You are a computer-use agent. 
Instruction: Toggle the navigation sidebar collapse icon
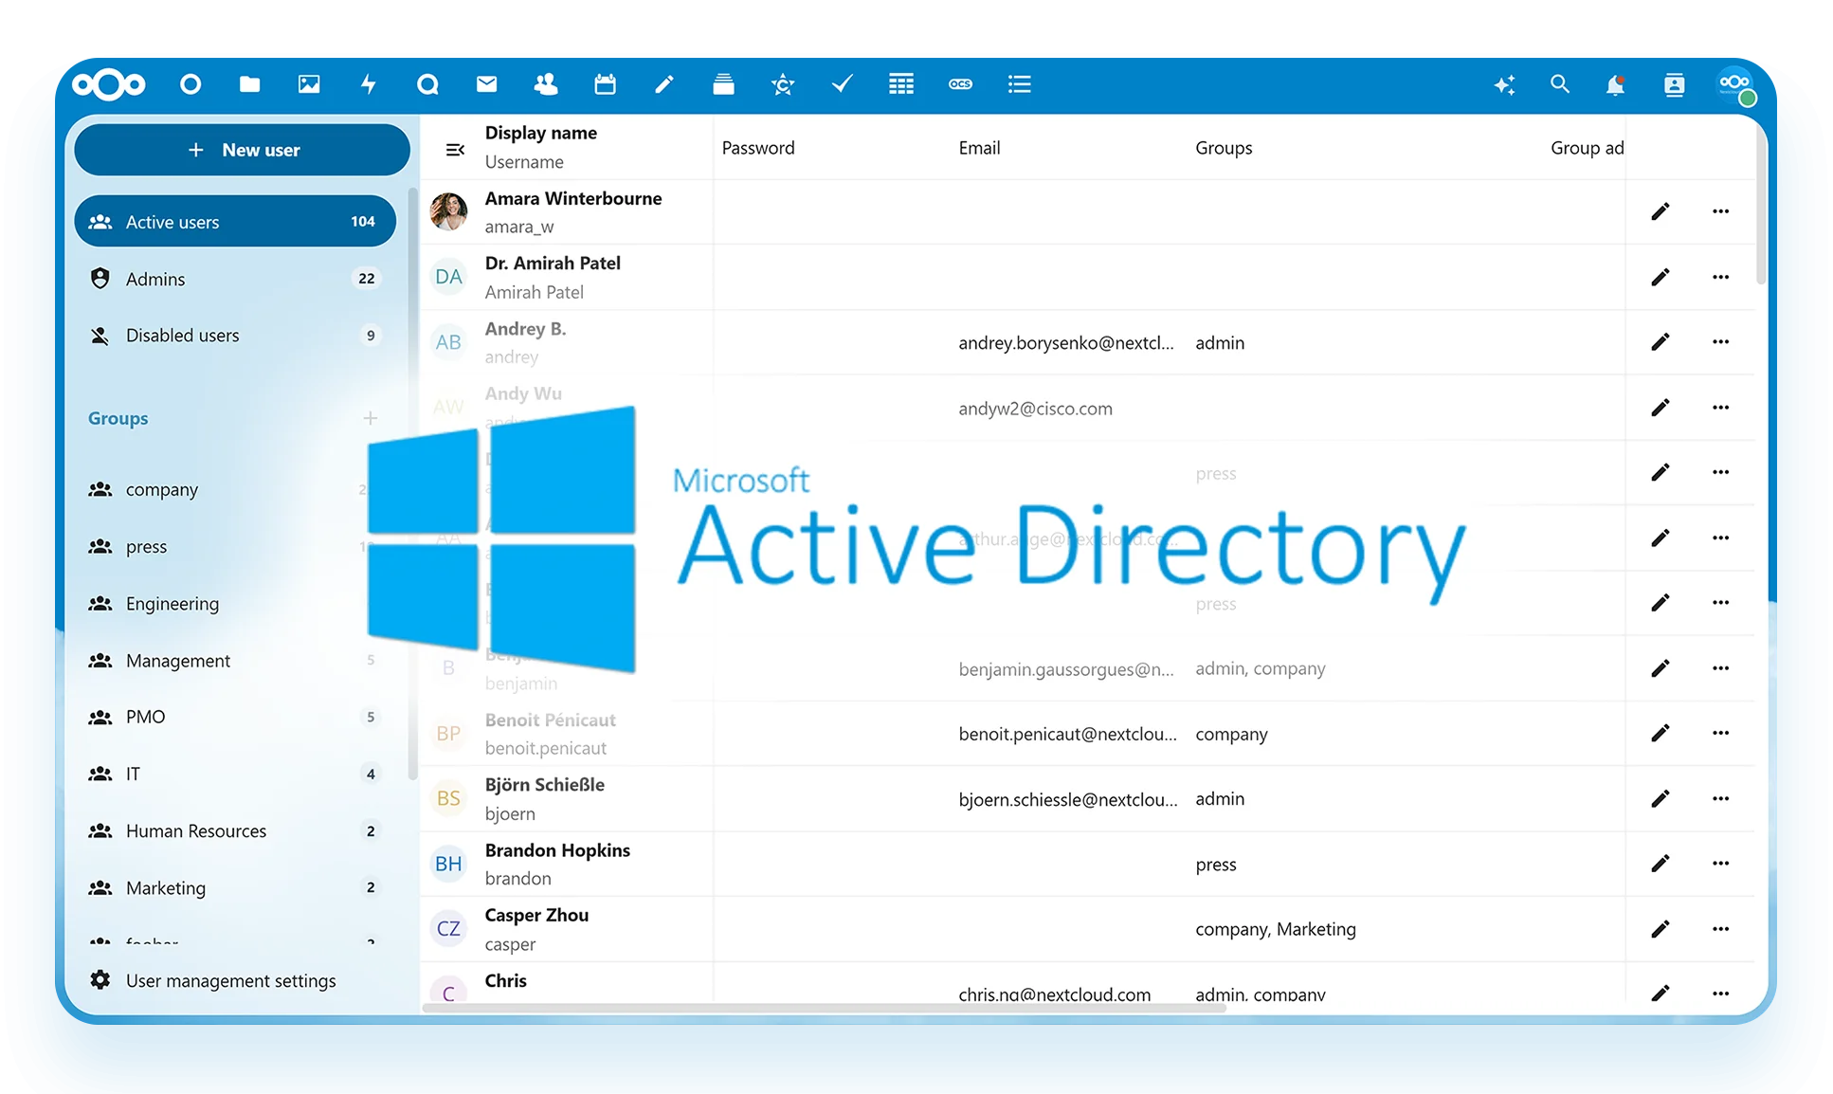click(x=455, y=149)
